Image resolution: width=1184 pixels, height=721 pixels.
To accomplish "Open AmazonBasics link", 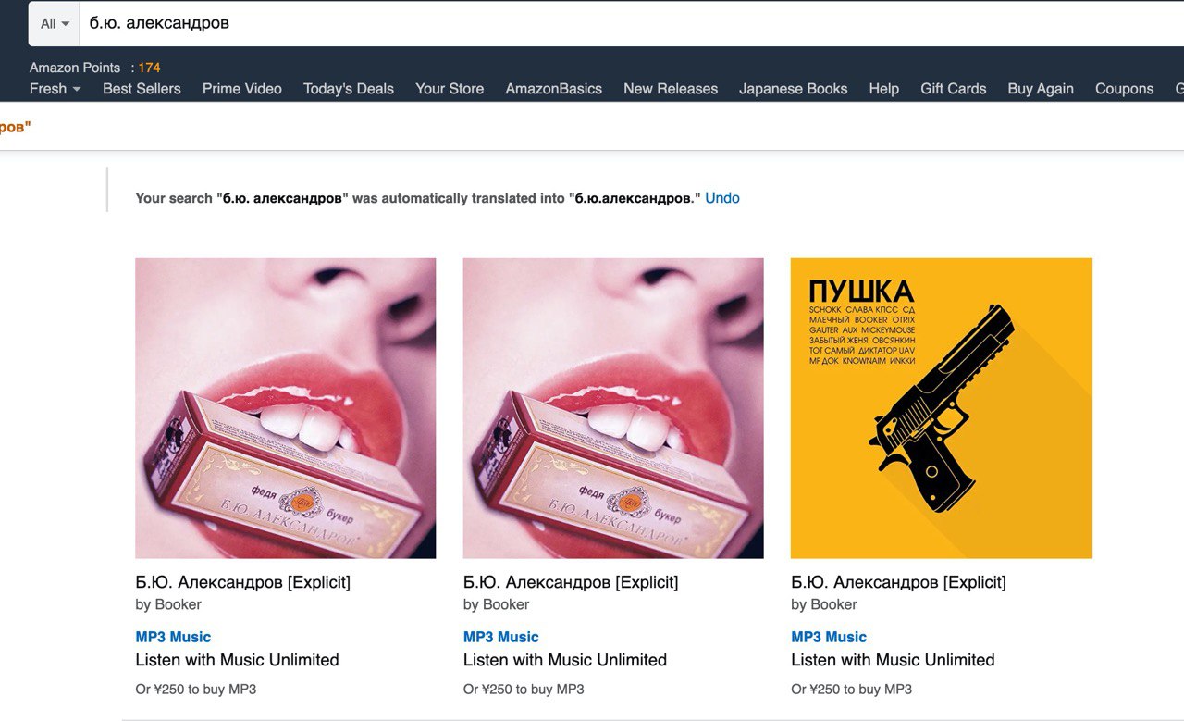I will pyautogui.click(x=553, y=89).
